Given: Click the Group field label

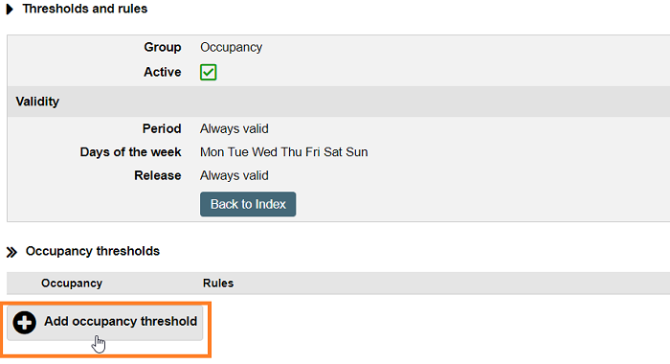Looking at the screenshot, I should [163, 47].
